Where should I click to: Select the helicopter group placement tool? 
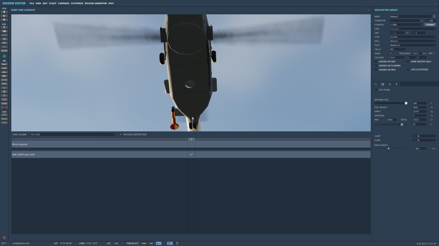tap(4, 68)
